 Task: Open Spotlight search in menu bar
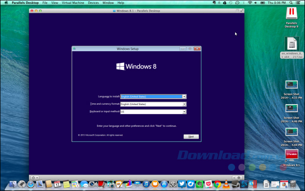pos(291,3)
